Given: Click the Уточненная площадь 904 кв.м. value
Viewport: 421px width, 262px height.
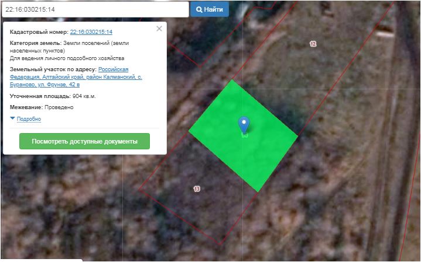Looking at the screenshot, I should pyautogui.click(x=53, y=96).
